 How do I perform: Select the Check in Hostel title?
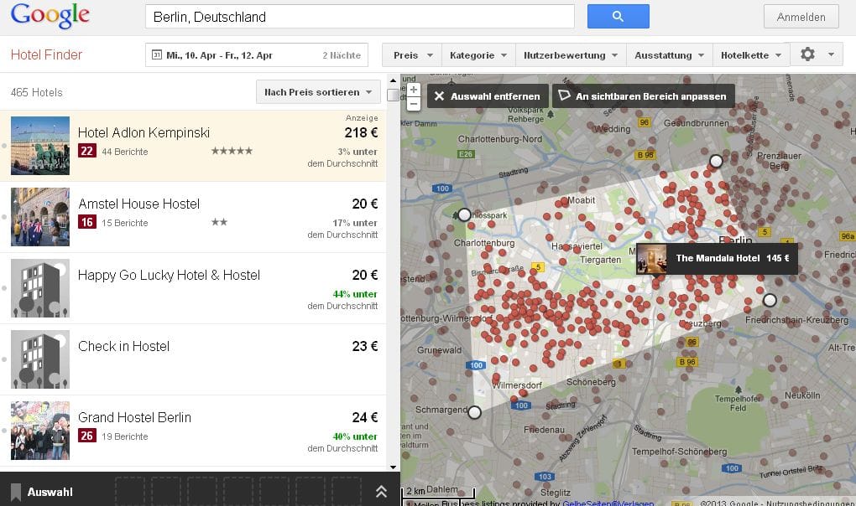[x=123, y=347]
